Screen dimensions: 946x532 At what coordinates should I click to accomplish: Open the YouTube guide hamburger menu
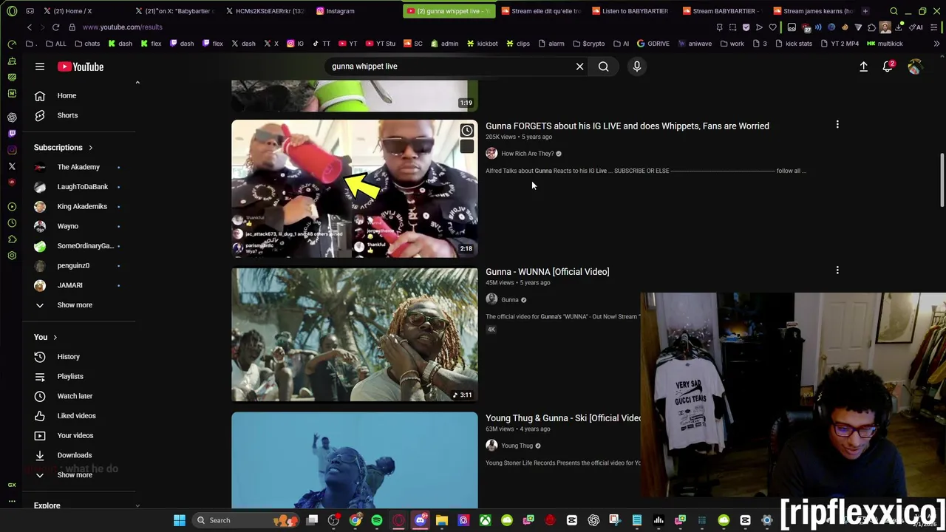pyautogui.click(x=40, y=66)
